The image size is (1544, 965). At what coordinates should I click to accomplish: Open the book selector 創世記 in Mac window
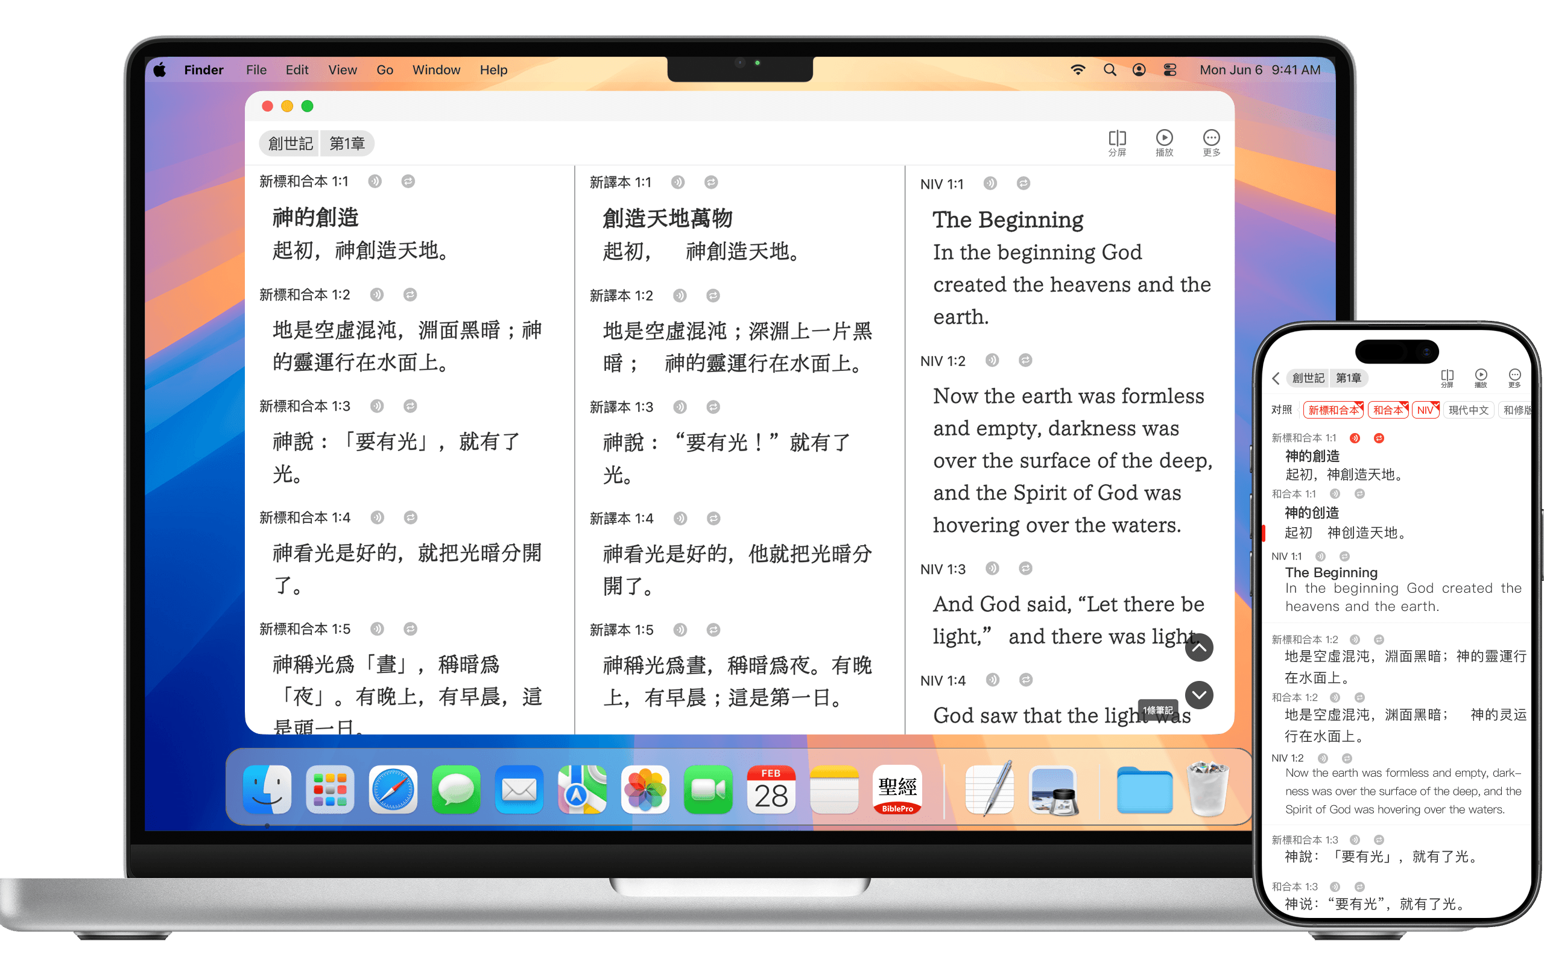pos(290,144)
